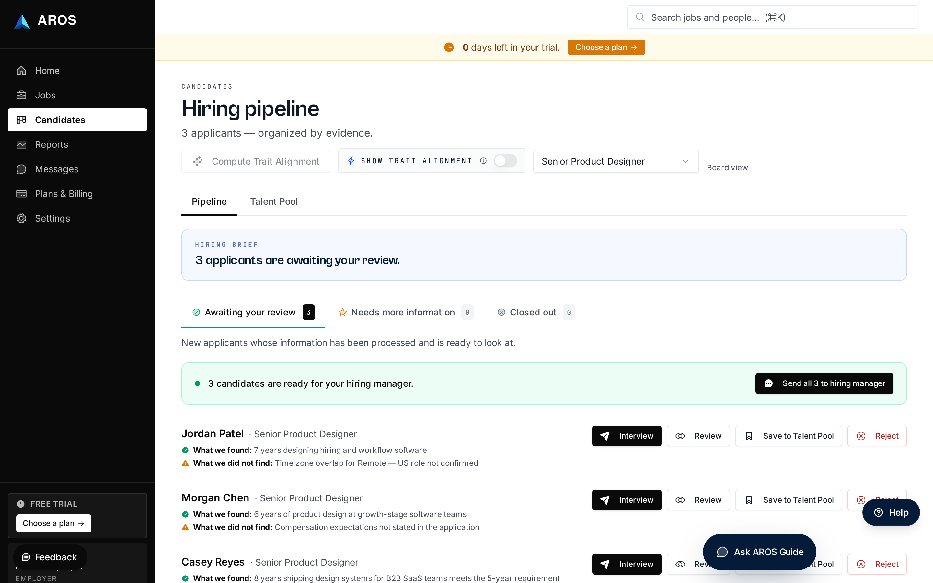Click the warning triangle icon for Morgan Chen

click(185, 527)
